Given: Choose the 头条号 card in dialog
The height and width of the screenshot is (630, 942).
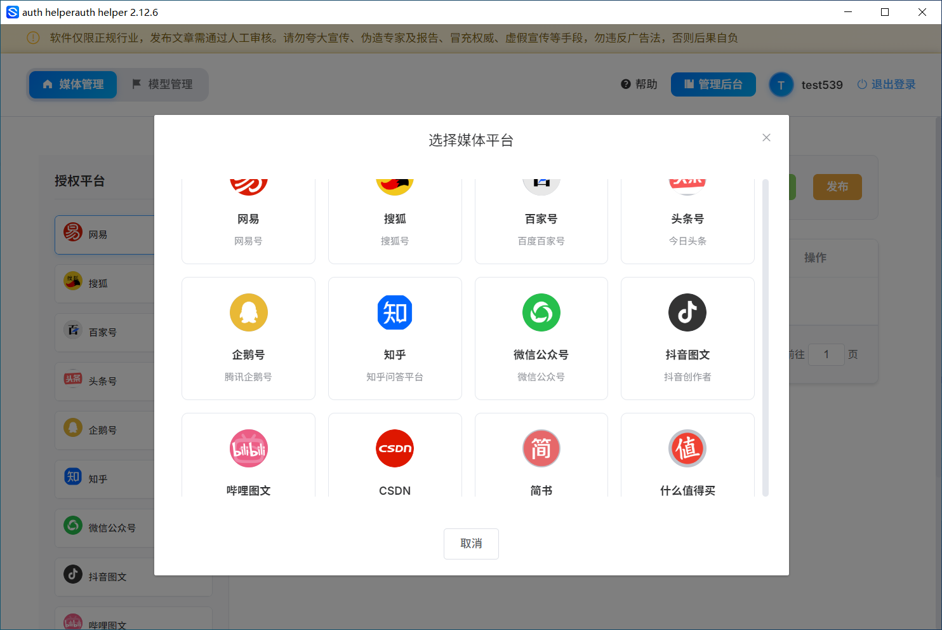Looking at the screenshot, I should (x=687, y=221).
